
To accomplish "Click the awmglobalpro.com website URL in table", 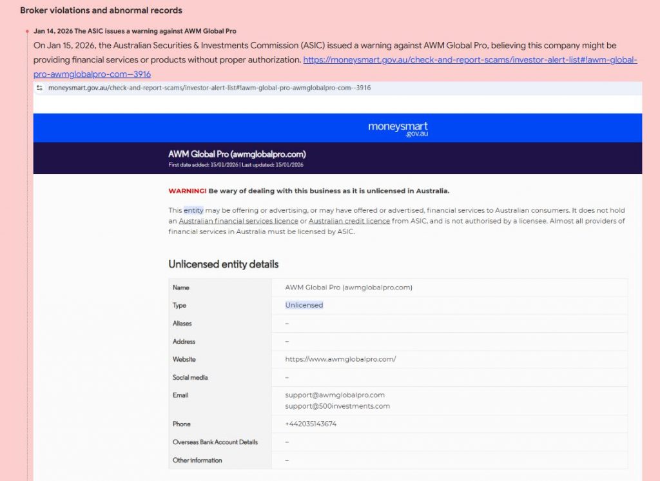I will pyautogui.click(x=340, y=359).
